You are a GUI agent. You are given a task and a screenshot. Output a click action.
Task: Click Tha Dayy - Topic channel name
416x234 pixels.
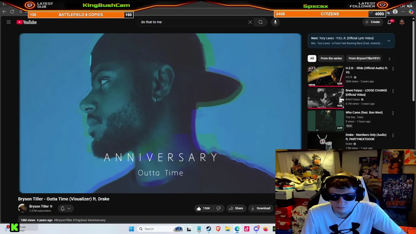point(355,117)
